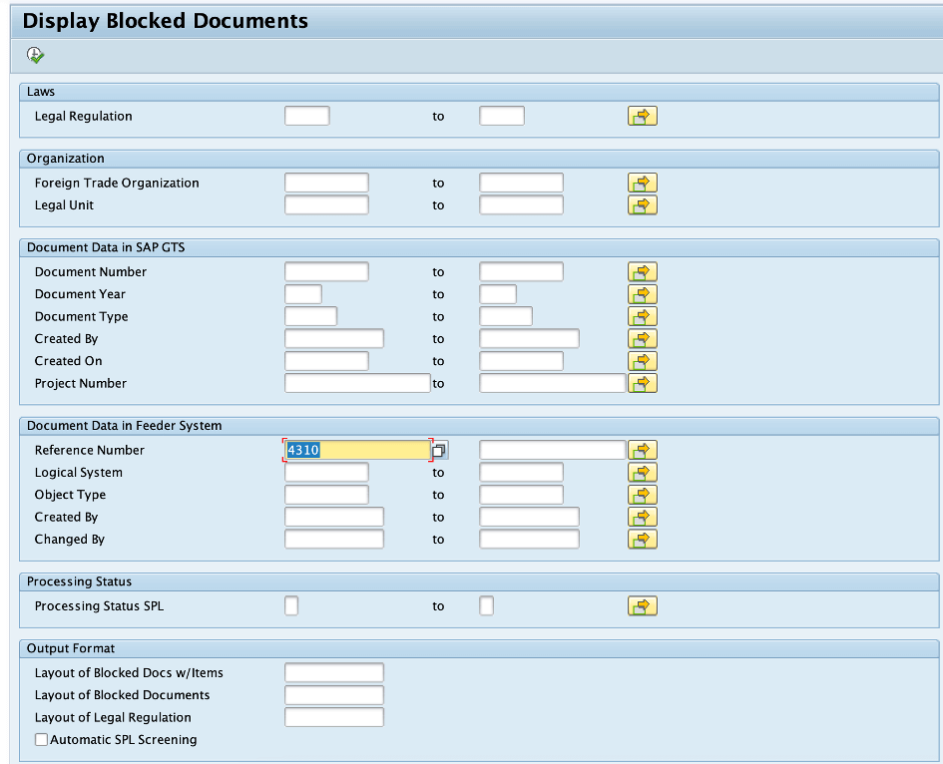Open multiple selection for Changed By
The image size is (943, 764).
point(643,539)
